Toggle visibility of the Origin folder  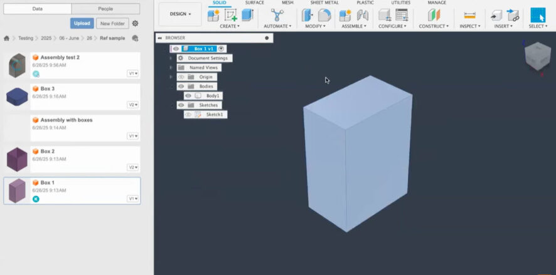pos(181,77)
